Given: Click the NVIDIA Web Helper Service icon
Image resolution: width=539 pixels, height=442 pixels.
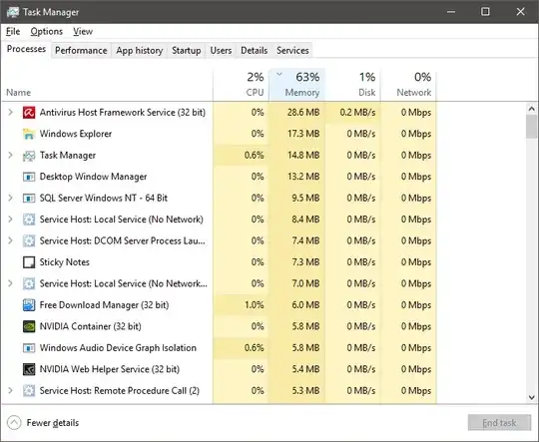Looking at the screenshot, I should point(29,369).
